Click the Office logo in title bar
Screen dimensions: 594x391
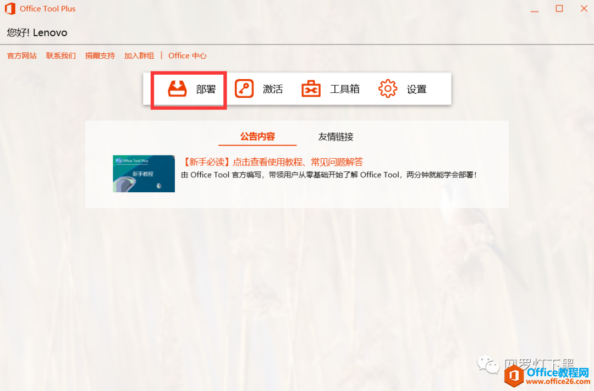10,9
